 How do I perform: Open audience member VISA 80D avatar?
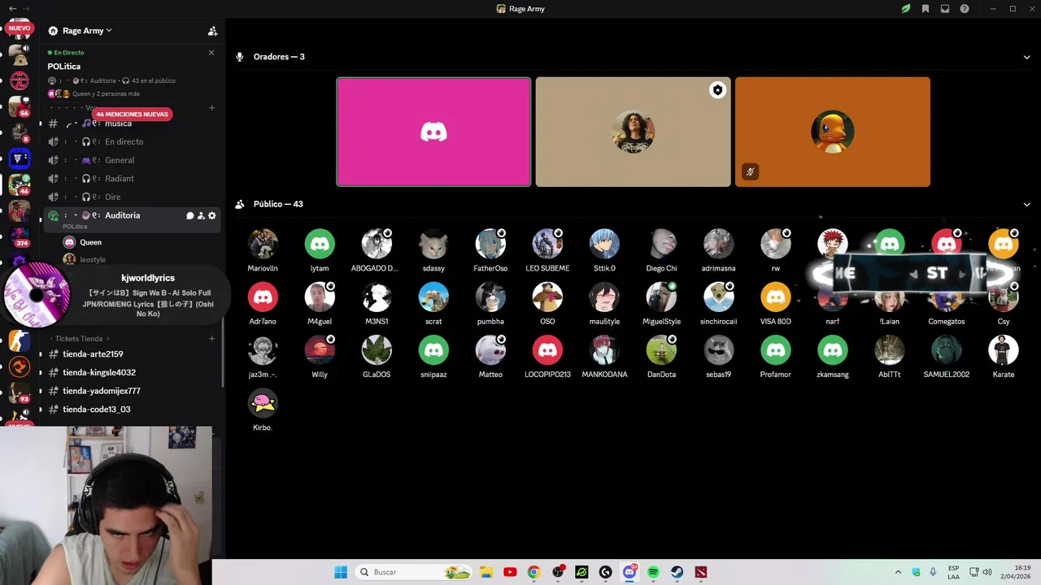[775, 297]
